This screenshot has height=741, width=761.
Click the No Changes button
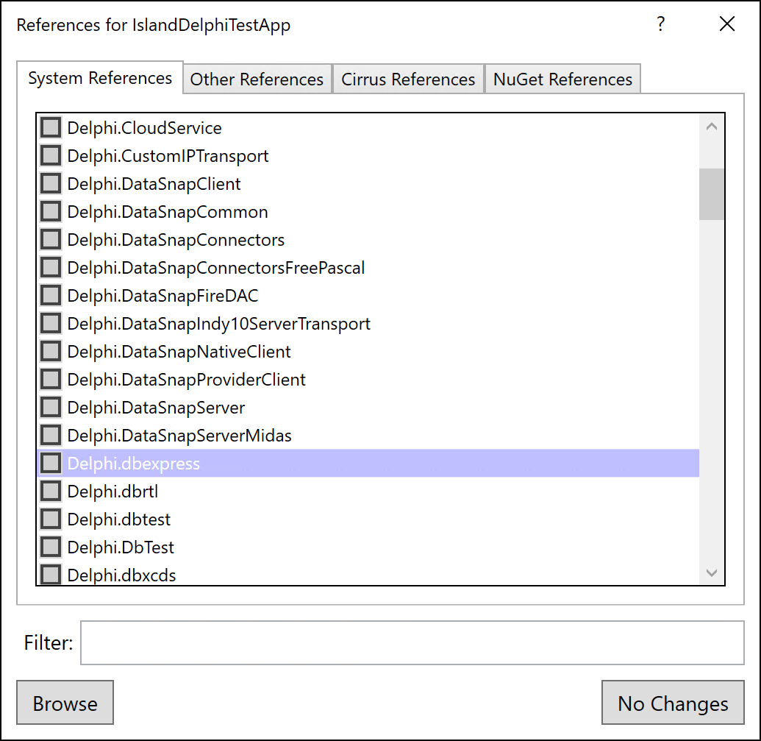point(673,703)
